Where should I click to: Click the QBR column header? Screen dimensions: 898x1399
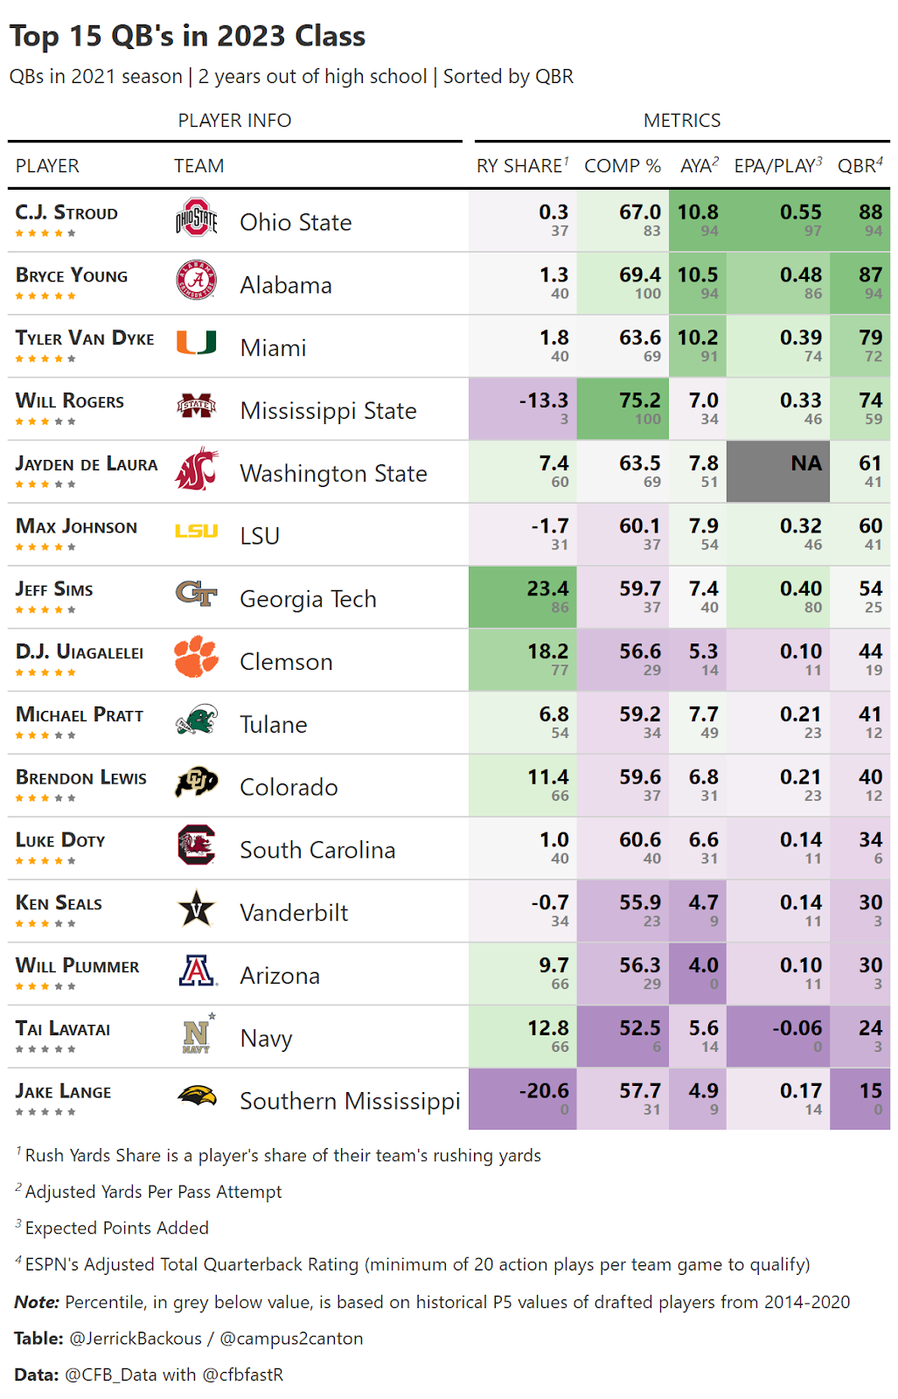pyautogui.click(x=860, y=166)
